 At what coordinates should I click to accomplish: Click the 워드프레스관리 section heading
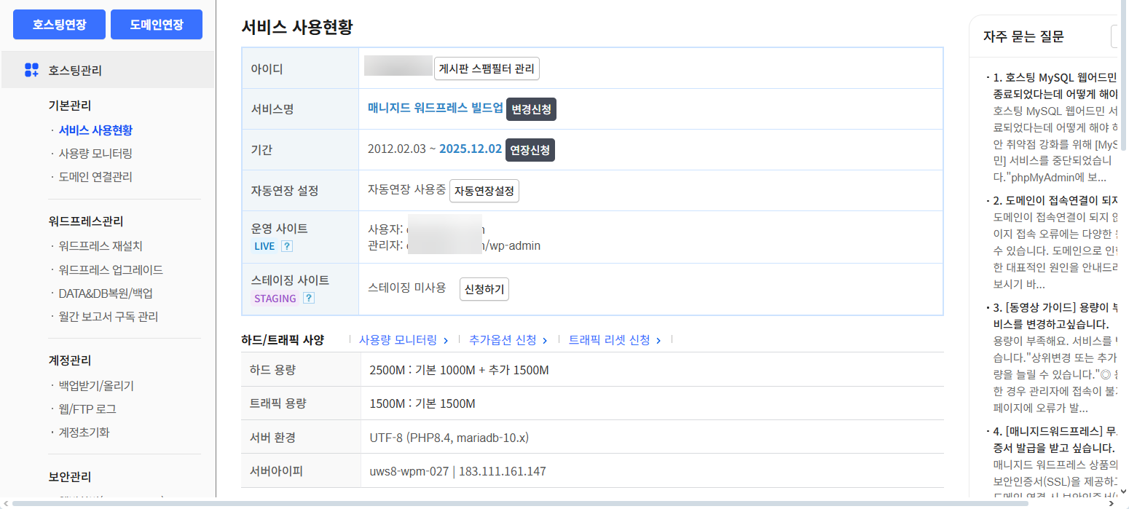coord(86,221)
